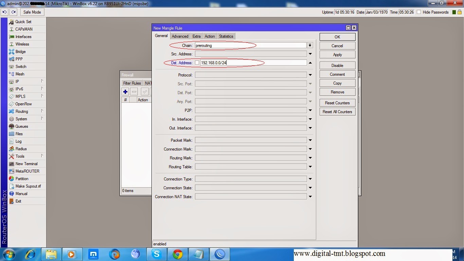Viewport: 464px width, 261px height.
Task: Expand the In. Interface field
Action: coord(310,119)
